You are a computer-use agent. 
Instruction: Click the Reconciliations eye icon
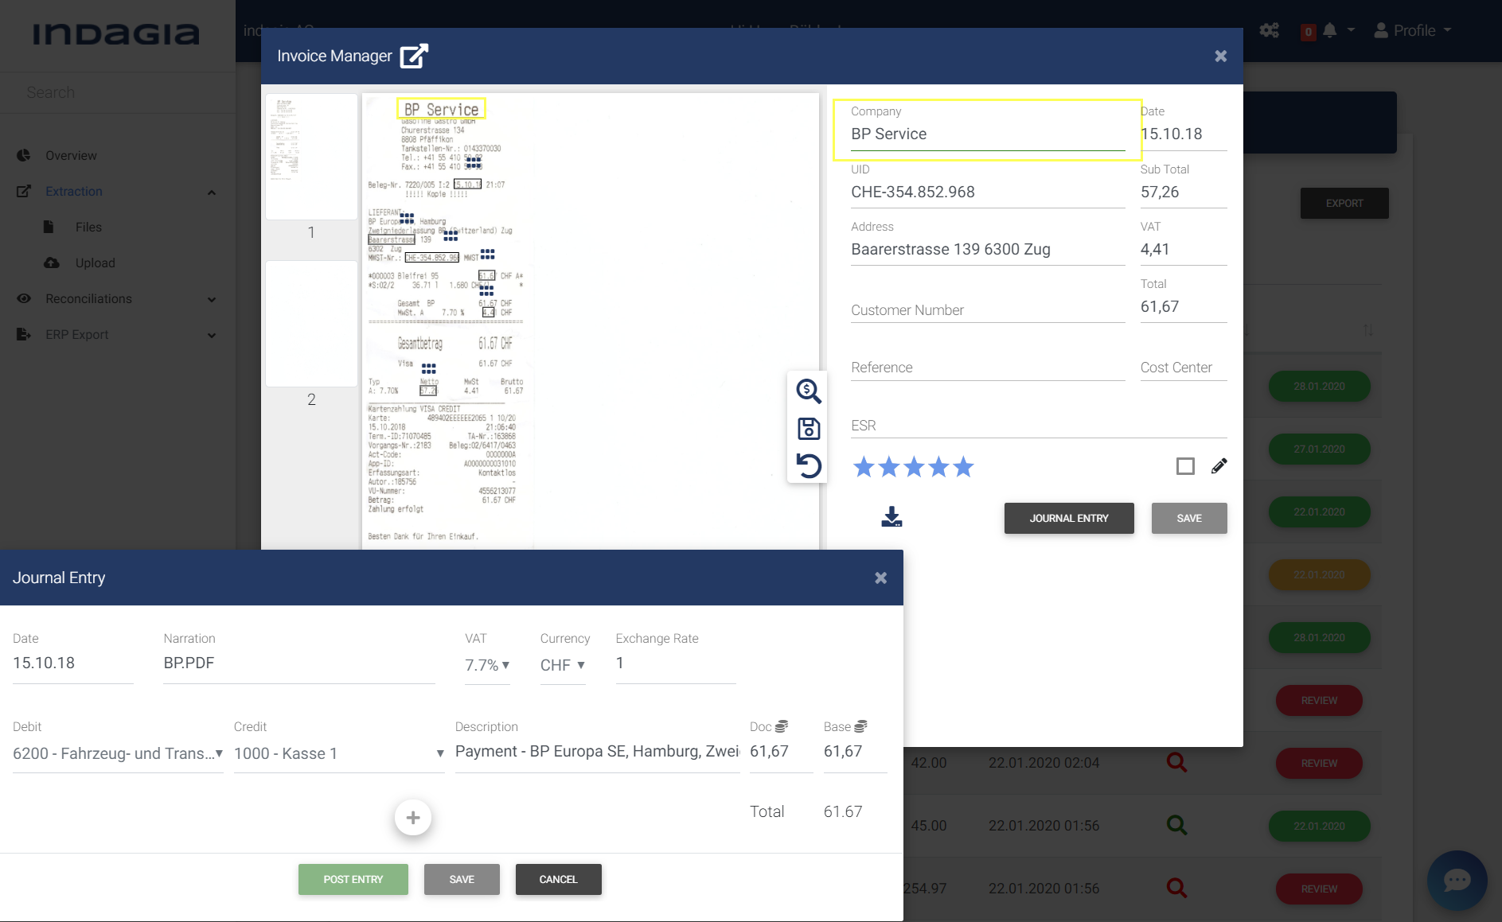coord(24,298)
